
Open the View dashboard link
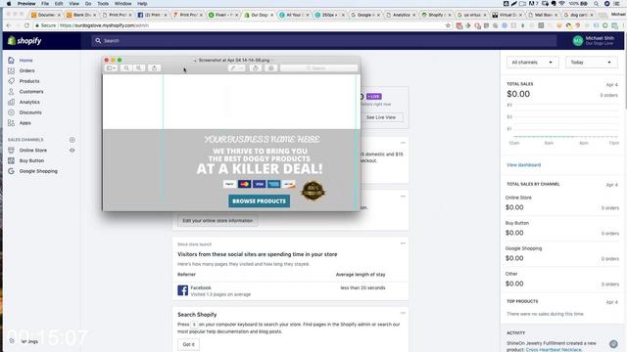(523, 165)
